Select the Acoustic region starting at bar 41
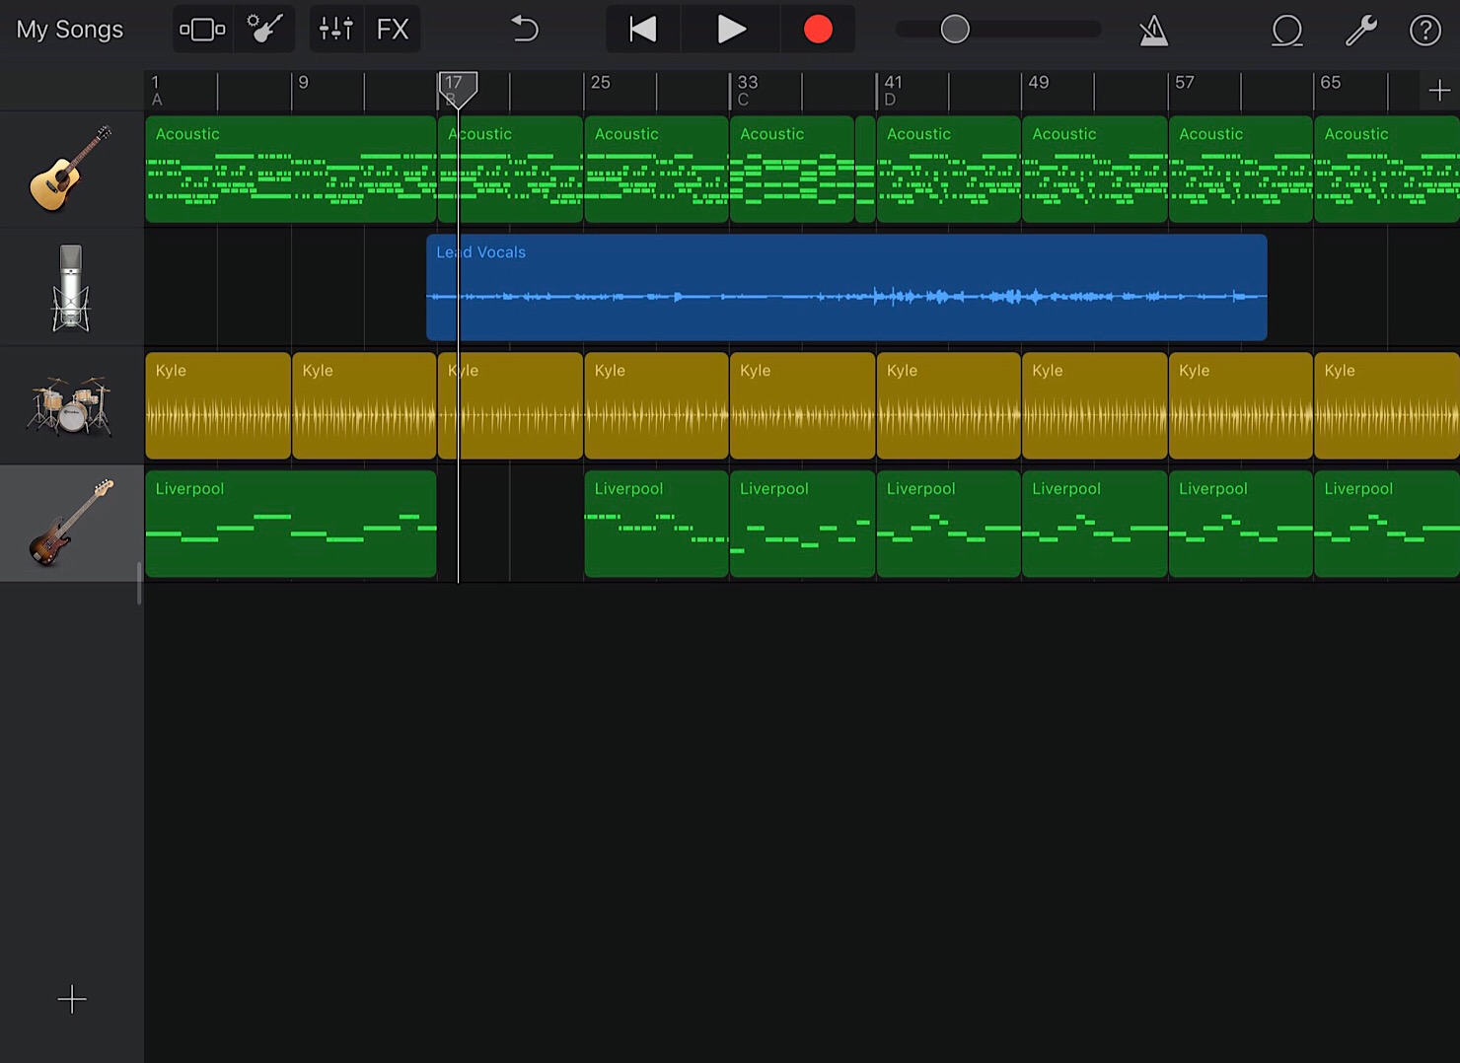This screenshot has height=1063, width=1460. pos(948,169)
